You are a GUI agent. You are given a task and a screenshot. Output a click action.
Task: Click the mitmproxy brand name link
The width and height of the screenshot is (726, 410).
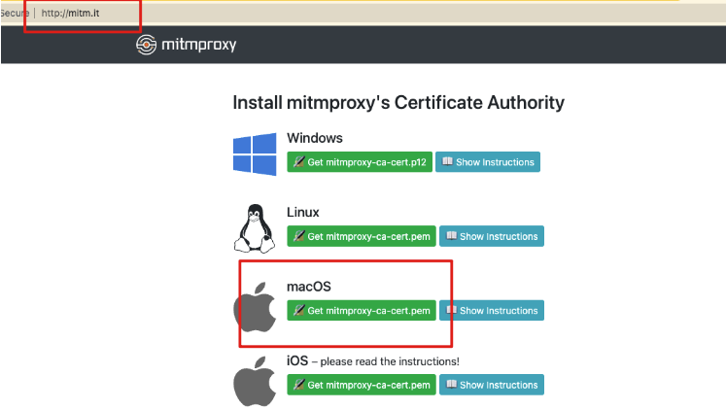coord(198,45)
